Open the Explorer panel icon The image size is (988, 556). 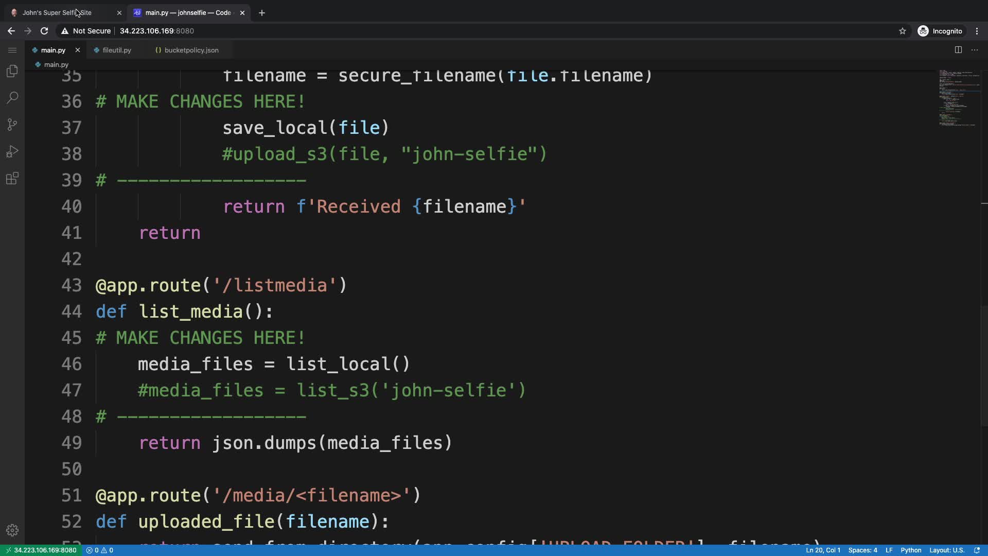pos(12,71)
